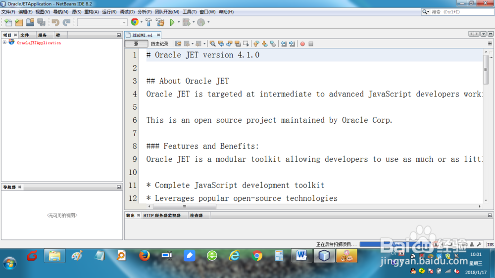This screenshot has height=278, width=495.
Task: Open dropdown arrow beside Chrome browser icon
Action: click(x=142, y=22)
